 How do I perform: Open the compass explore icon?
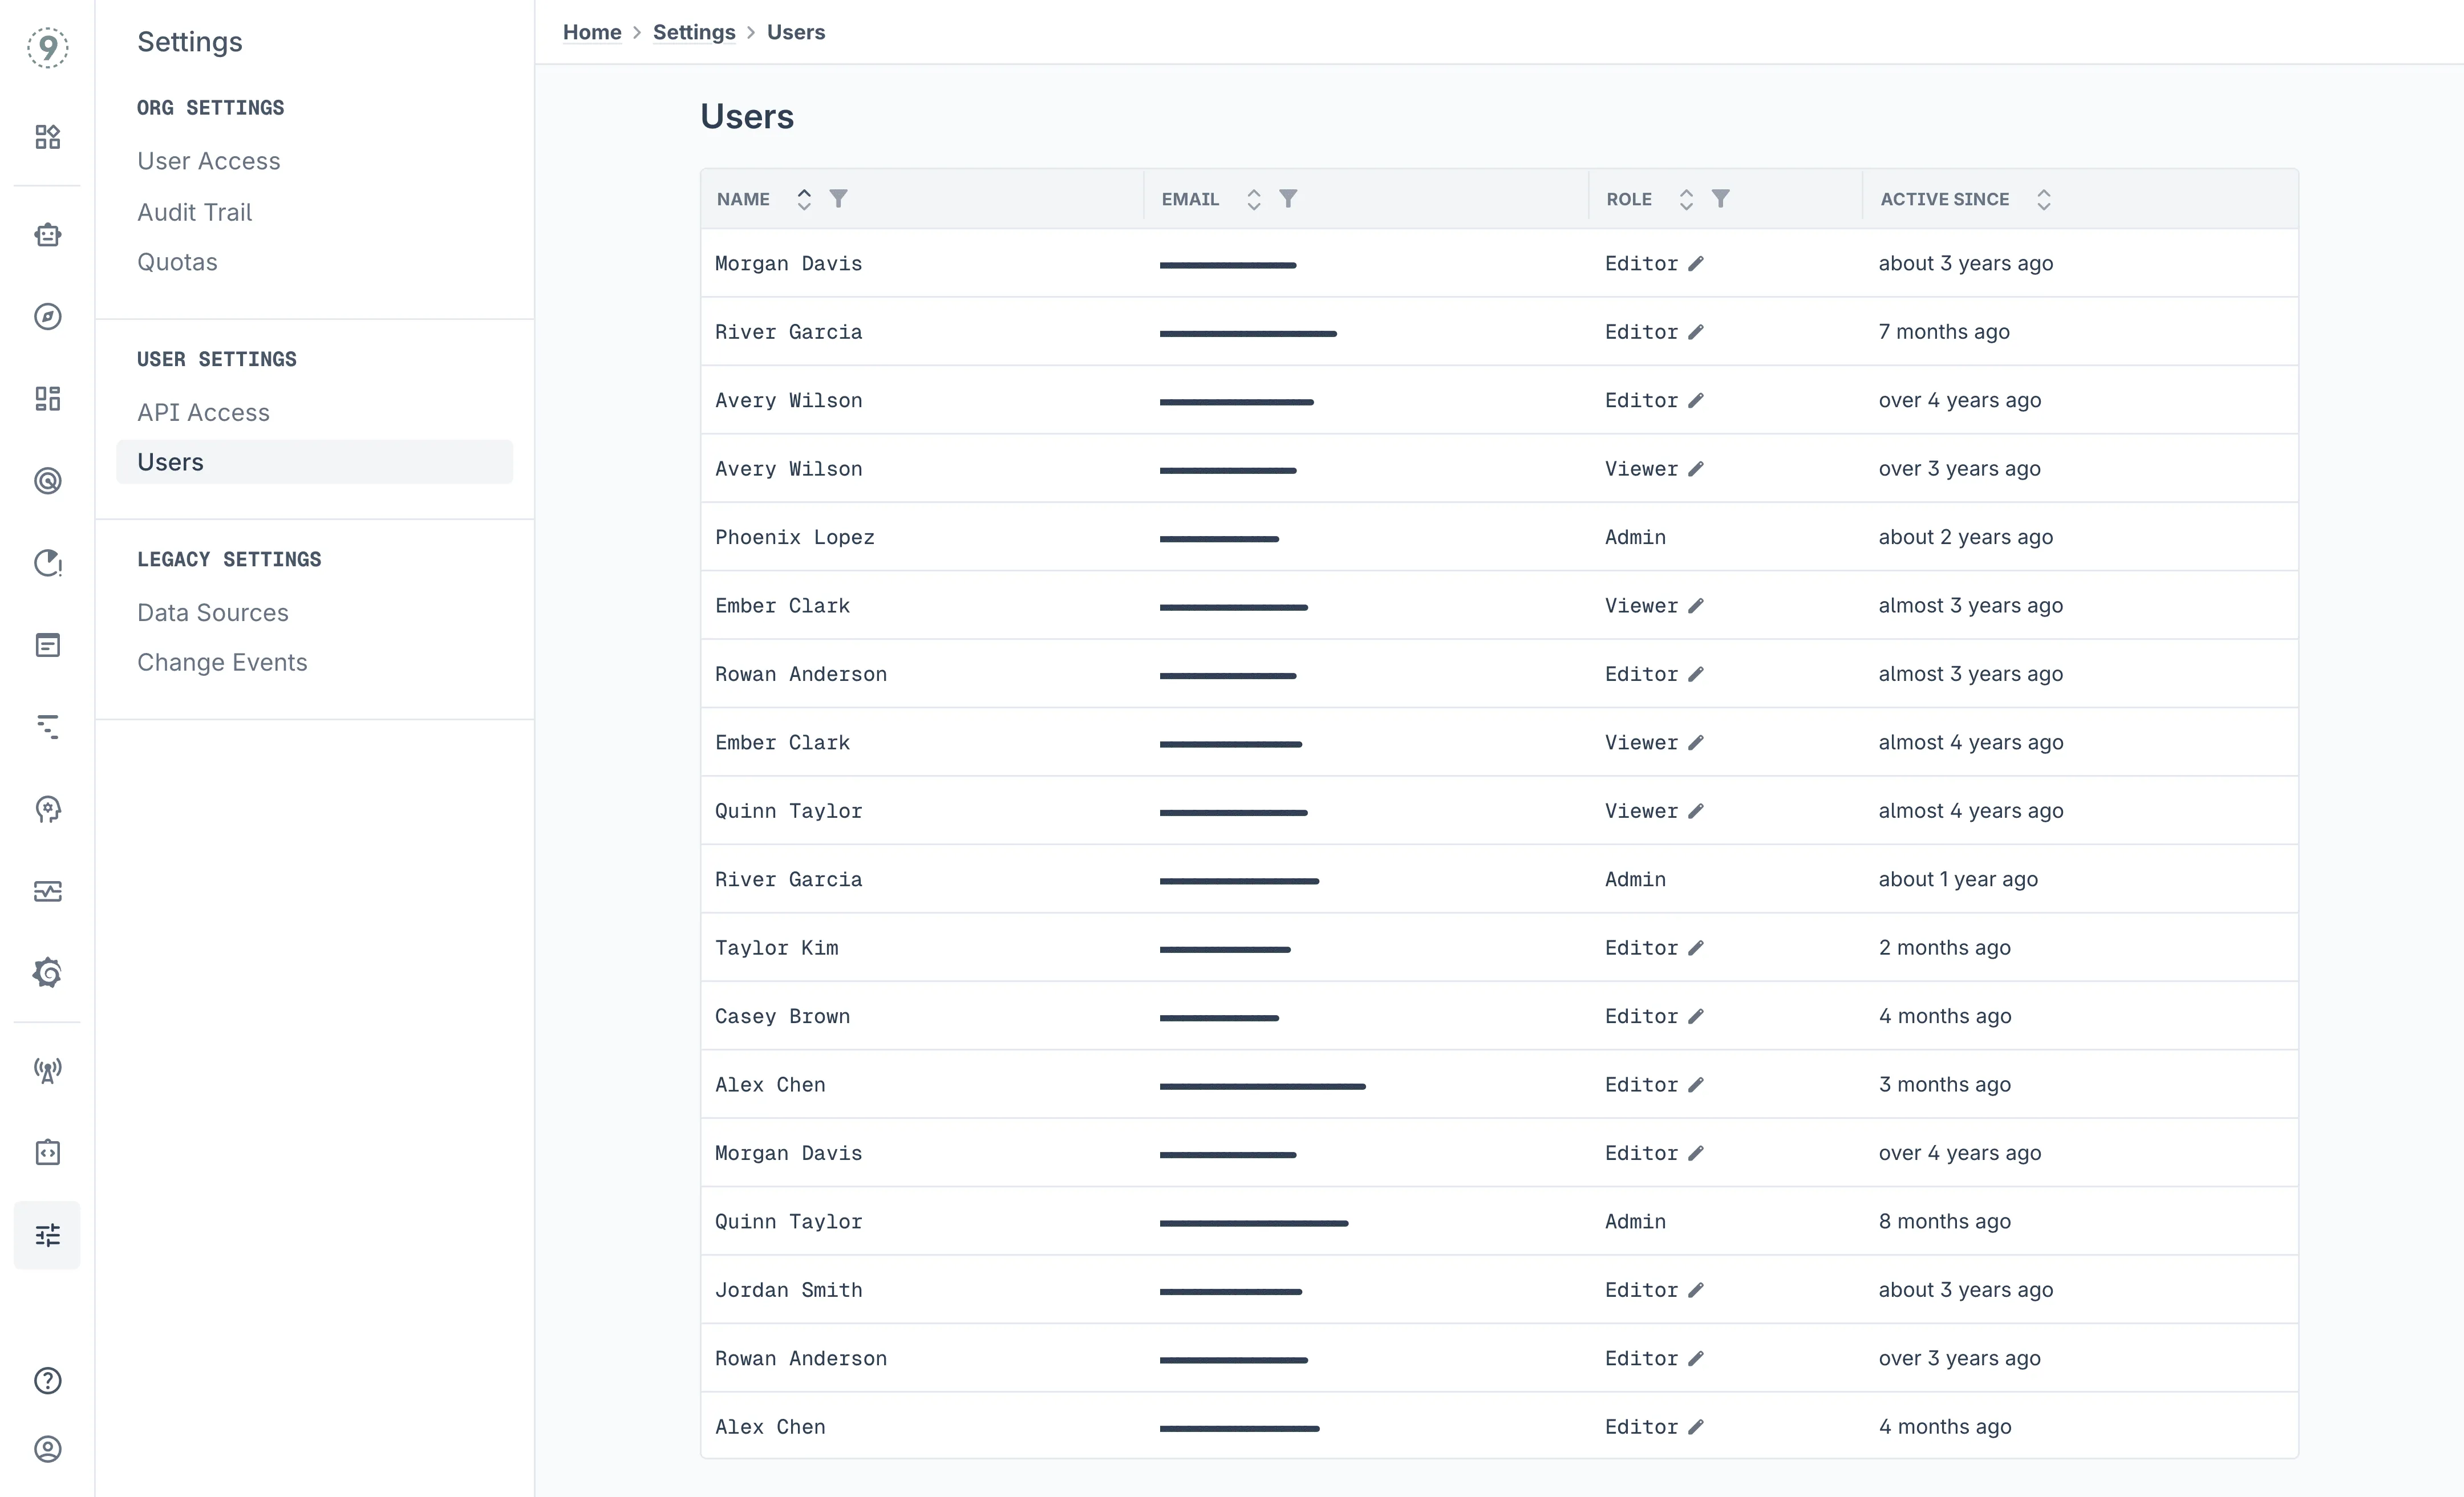(x=47, y=317)
